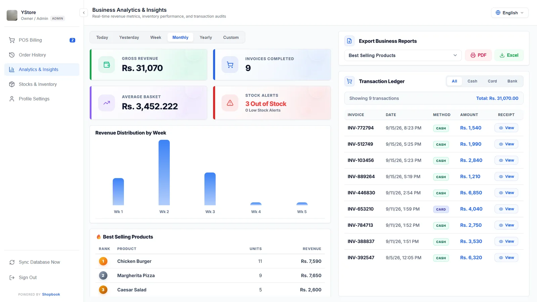The image size is (537, 302).
Task: Click the Gross Revenue wallet icon
Action: pos(107,65)
